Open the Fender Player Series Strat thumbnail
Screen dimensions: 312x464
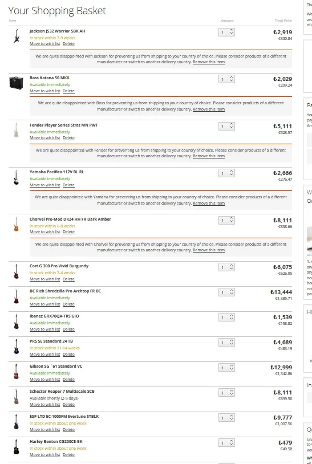point(17,130)
